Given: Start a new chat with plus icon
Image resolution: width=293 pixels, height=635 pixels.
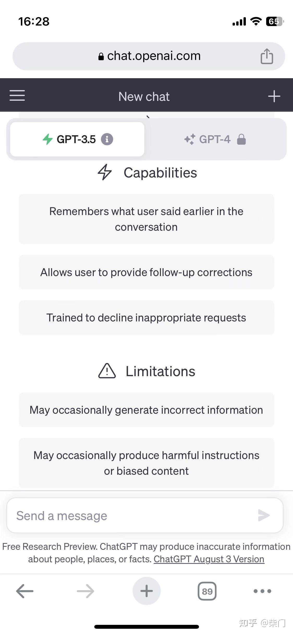Looking at the screenshot, I should (274, 96).
